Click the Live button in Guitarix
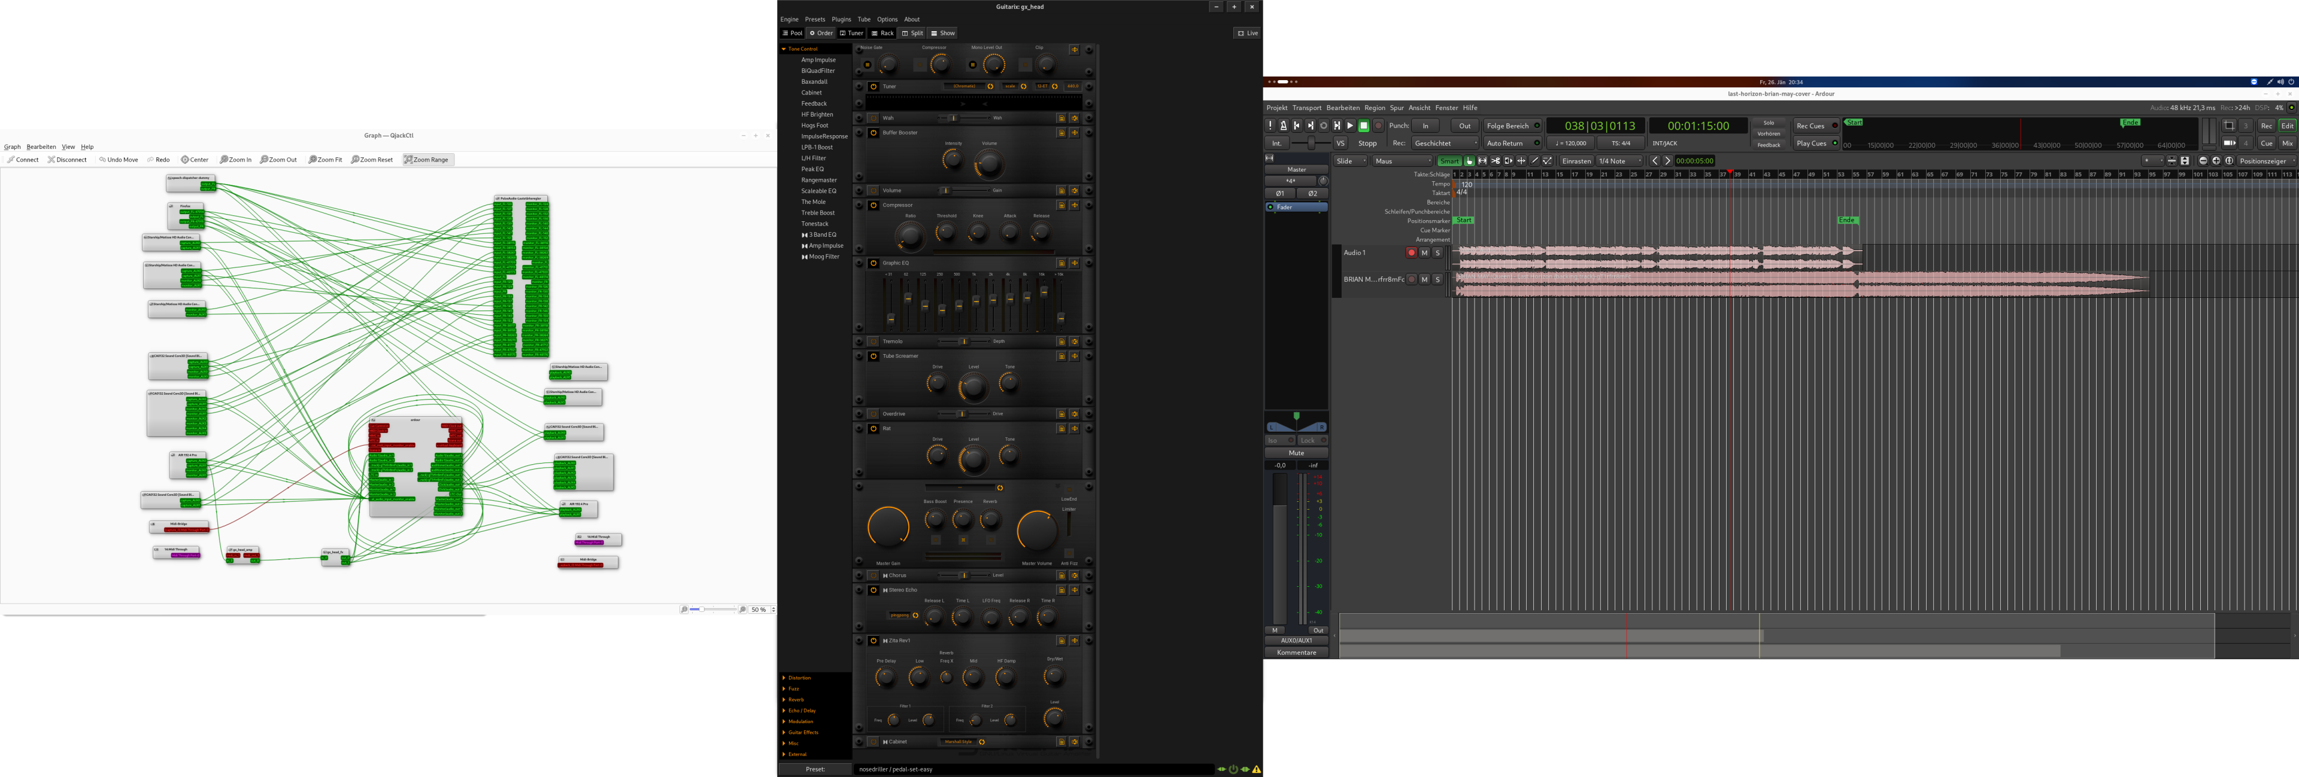Screen dimensions: 2299x777 [1248, 33]
